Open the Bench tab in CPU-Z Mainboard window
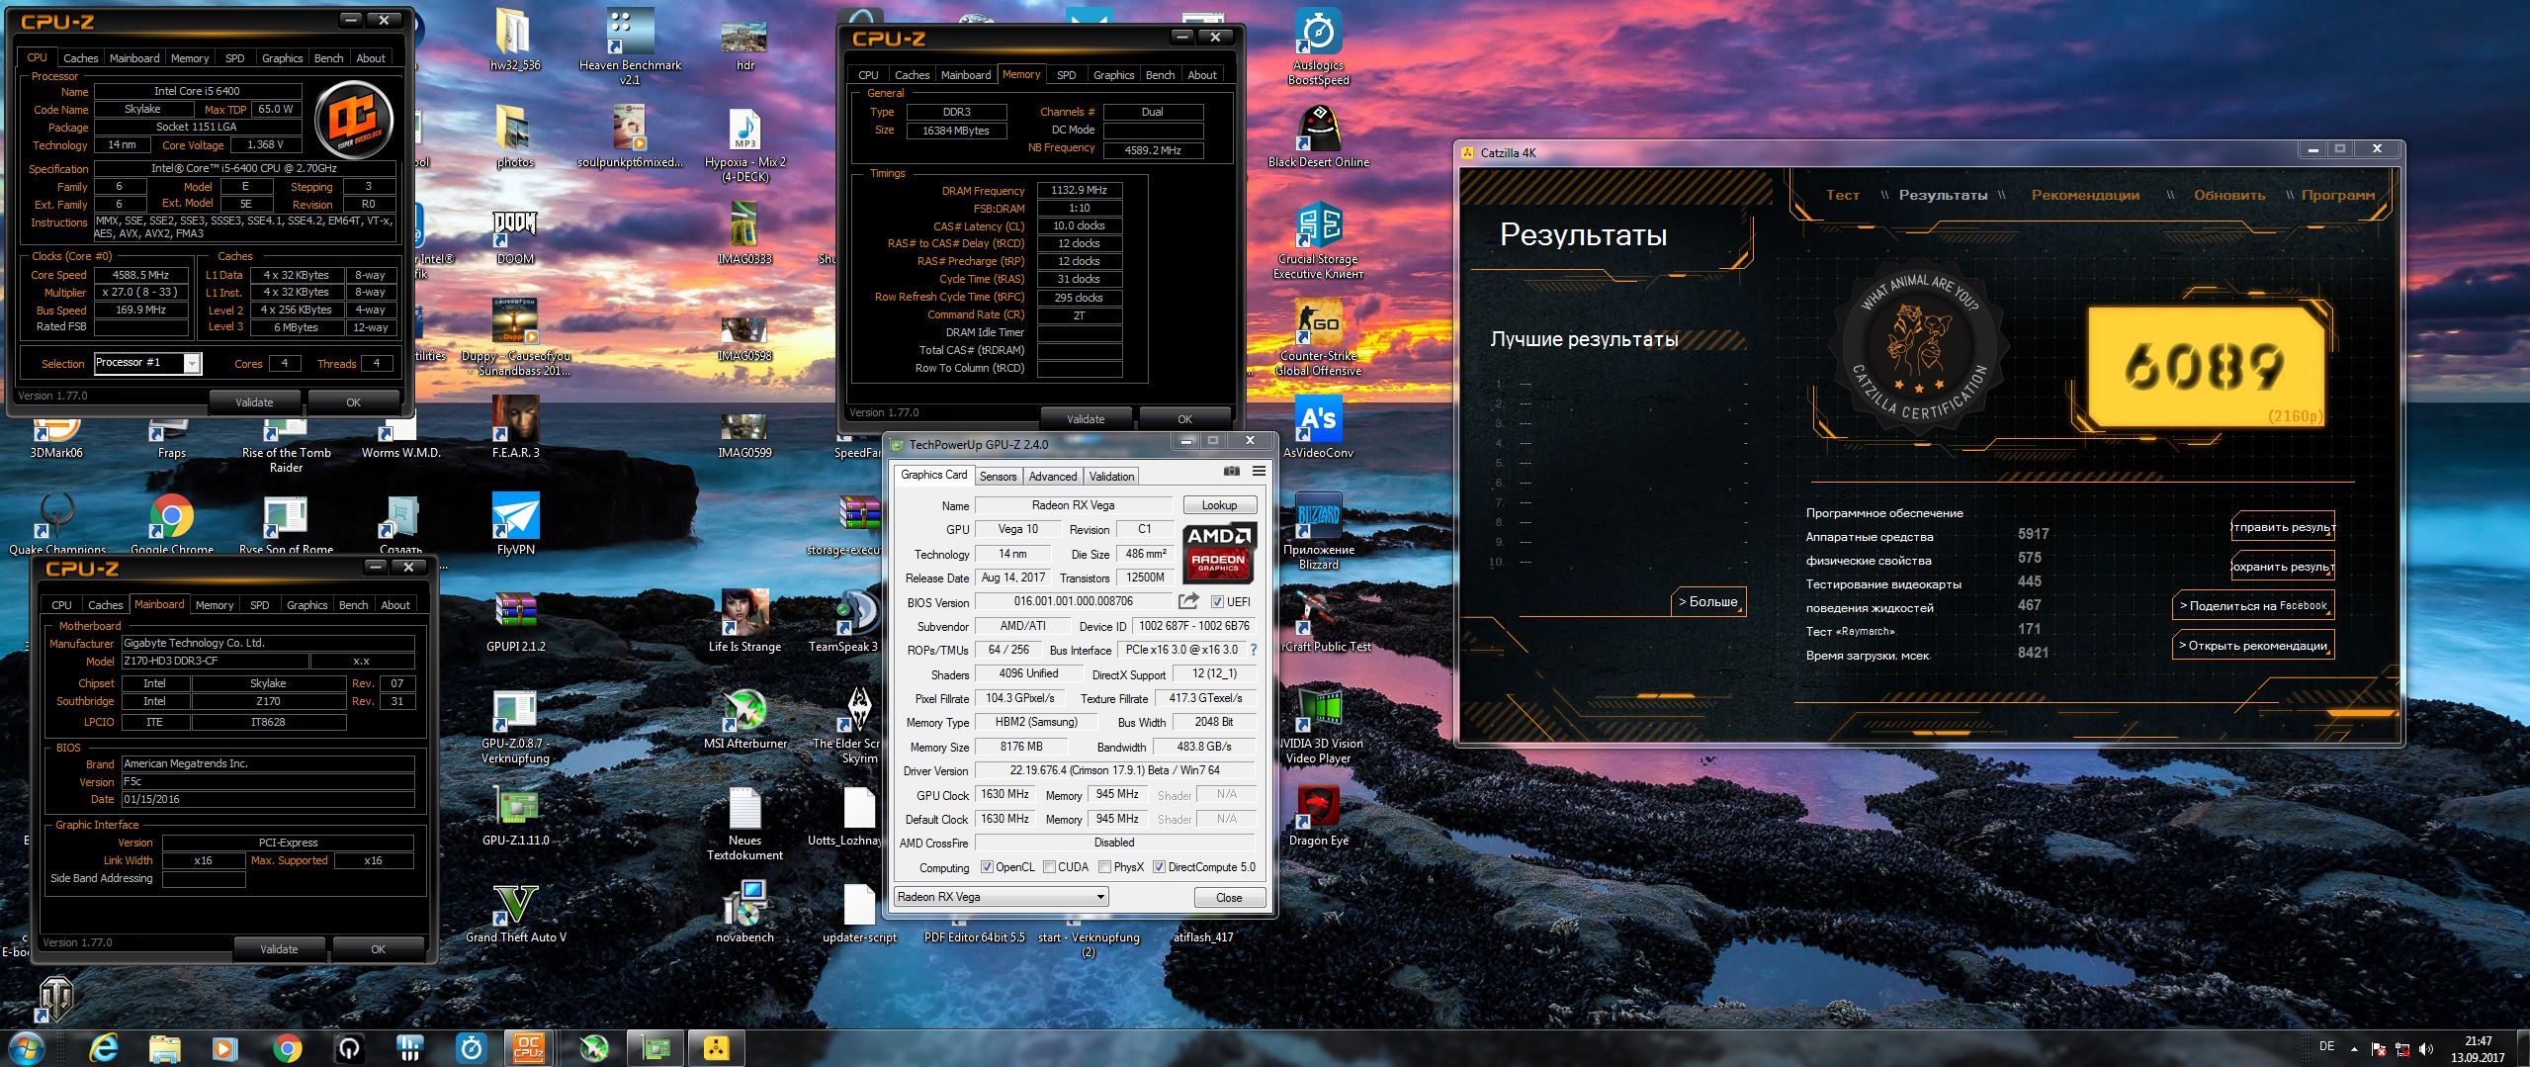 (353, 605)
